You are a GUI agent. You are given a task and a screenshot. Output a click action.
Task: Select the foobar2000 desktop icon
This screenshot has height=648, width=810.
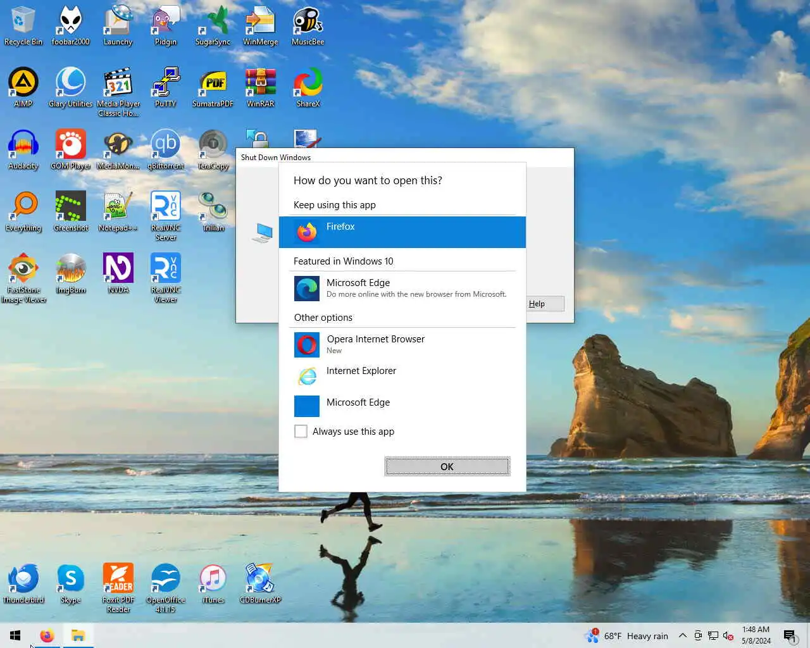pos(70,25)
